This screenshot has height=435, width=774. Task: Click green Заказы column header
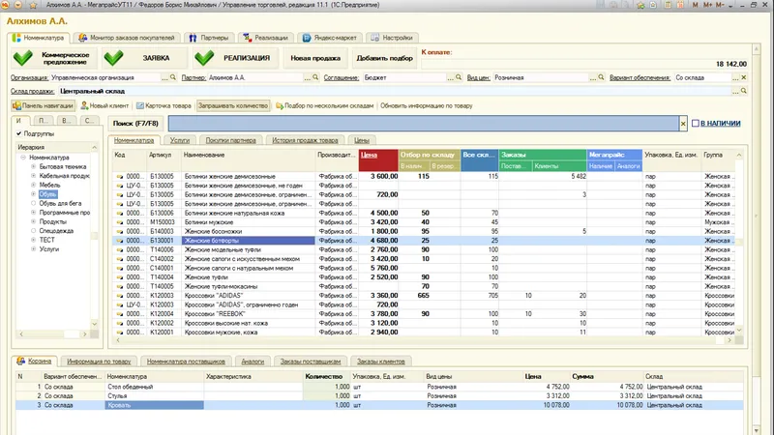tap(543, 155)
